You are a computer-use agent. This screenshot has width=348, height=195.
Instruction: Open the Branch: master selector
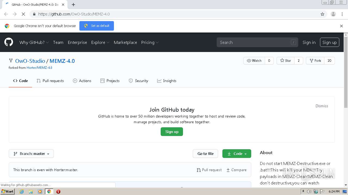pyautogui.click(x=31, y=154)
